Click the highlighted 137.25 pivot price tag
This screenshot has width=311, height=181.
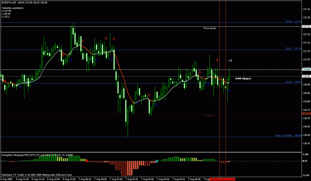pyautogui.click(x=306, y=26)
